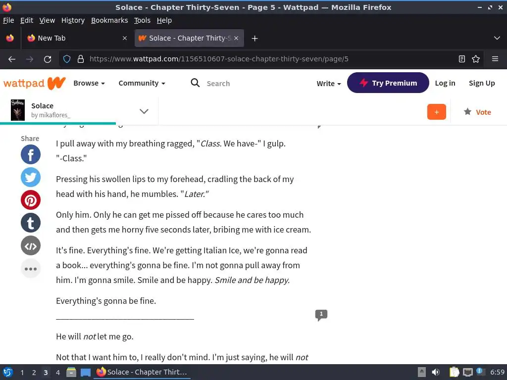Open the Bookmarks menu
Screen dimensions: 507x380
[x=109, y=20]
